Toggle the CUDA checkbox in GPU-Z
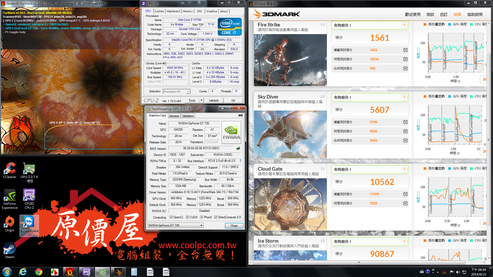493x277 pixels. point(187,217)
